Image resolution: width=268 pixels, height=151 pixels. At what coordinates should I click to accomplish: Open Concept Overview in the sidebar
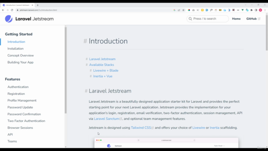point(21,55)
